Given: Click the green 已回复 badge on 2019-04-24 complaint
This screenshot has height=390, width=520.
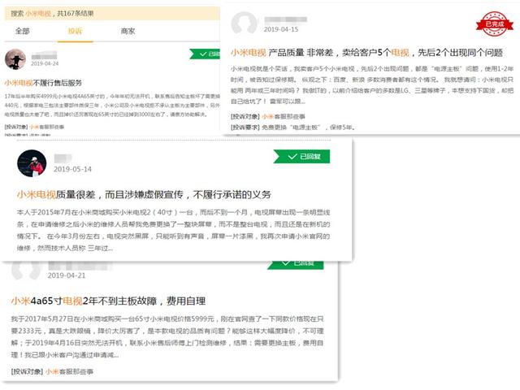Looking at the screenshot, I should 205,54.
